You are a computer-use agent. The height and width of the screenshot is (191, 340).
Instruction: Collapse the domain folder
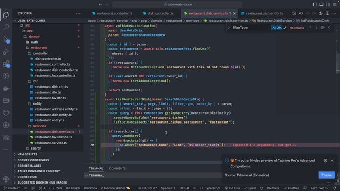(x=35, y=37)
